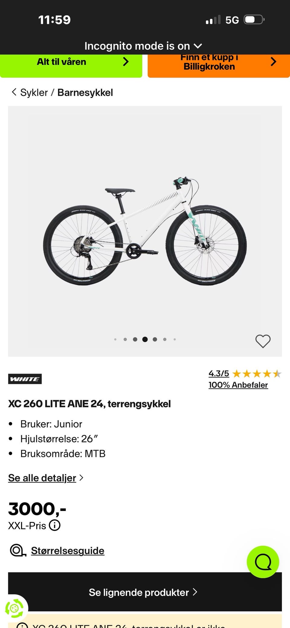This screenshot has width=290, height=628.
Task: Tap the measuring tape size icon
Action: click(x=18, y=550)
